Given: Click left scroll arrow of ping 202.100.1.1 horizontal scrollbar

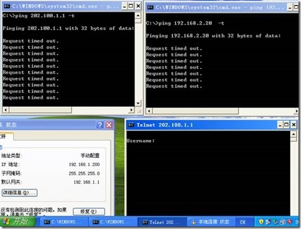Looking at the screenshot, I should pyautogui.click(x=6, y=110).
